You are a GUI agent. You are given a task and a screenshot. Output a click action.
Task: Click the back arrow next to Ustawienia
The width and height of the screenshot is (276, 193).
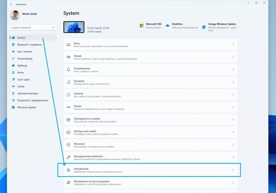pos(11,4)
